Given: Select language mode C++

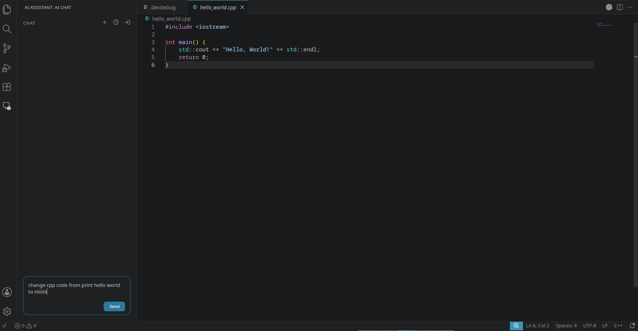Looking at the screenshot, I should (618, 326).
